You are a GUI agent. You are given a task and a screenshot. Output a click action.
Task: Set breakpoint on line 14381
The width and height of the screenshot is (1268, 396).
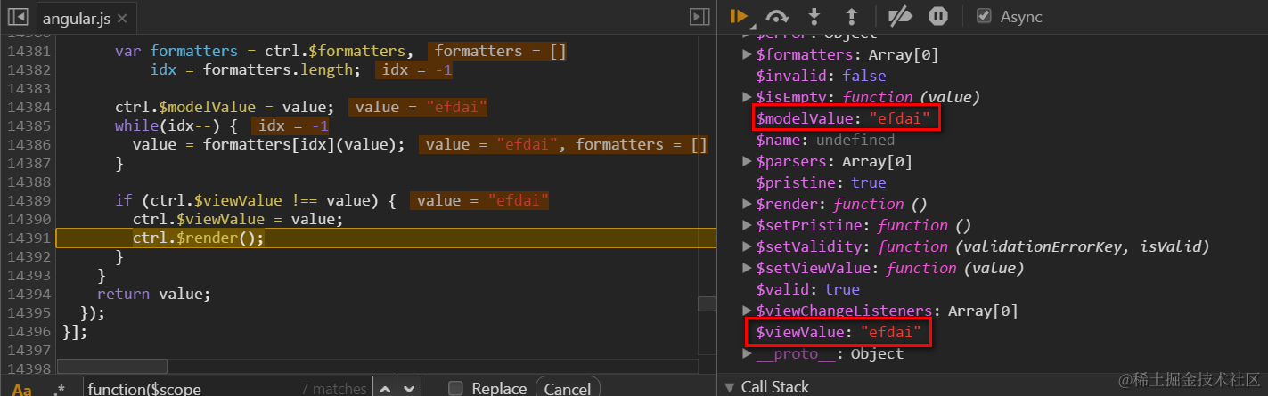pyautogui.click(x=27, y=51)
